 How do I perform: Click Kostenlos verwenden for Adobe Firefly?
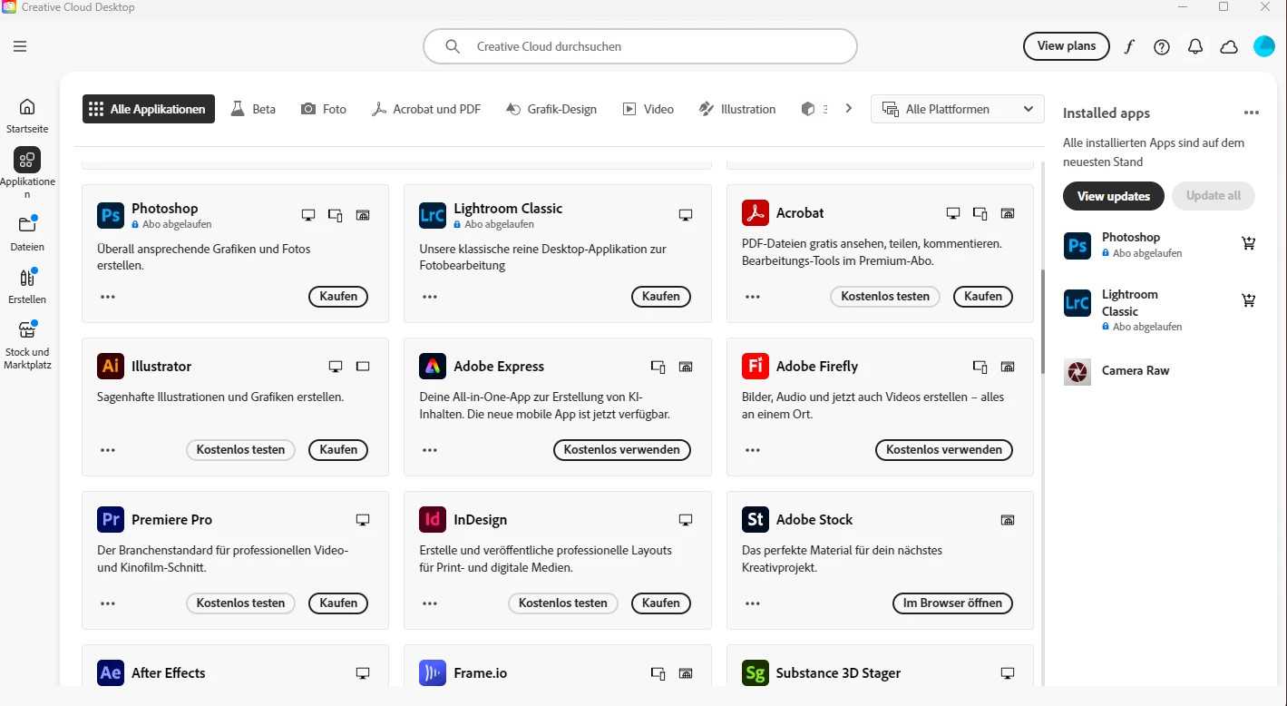[x=944, y=450]
